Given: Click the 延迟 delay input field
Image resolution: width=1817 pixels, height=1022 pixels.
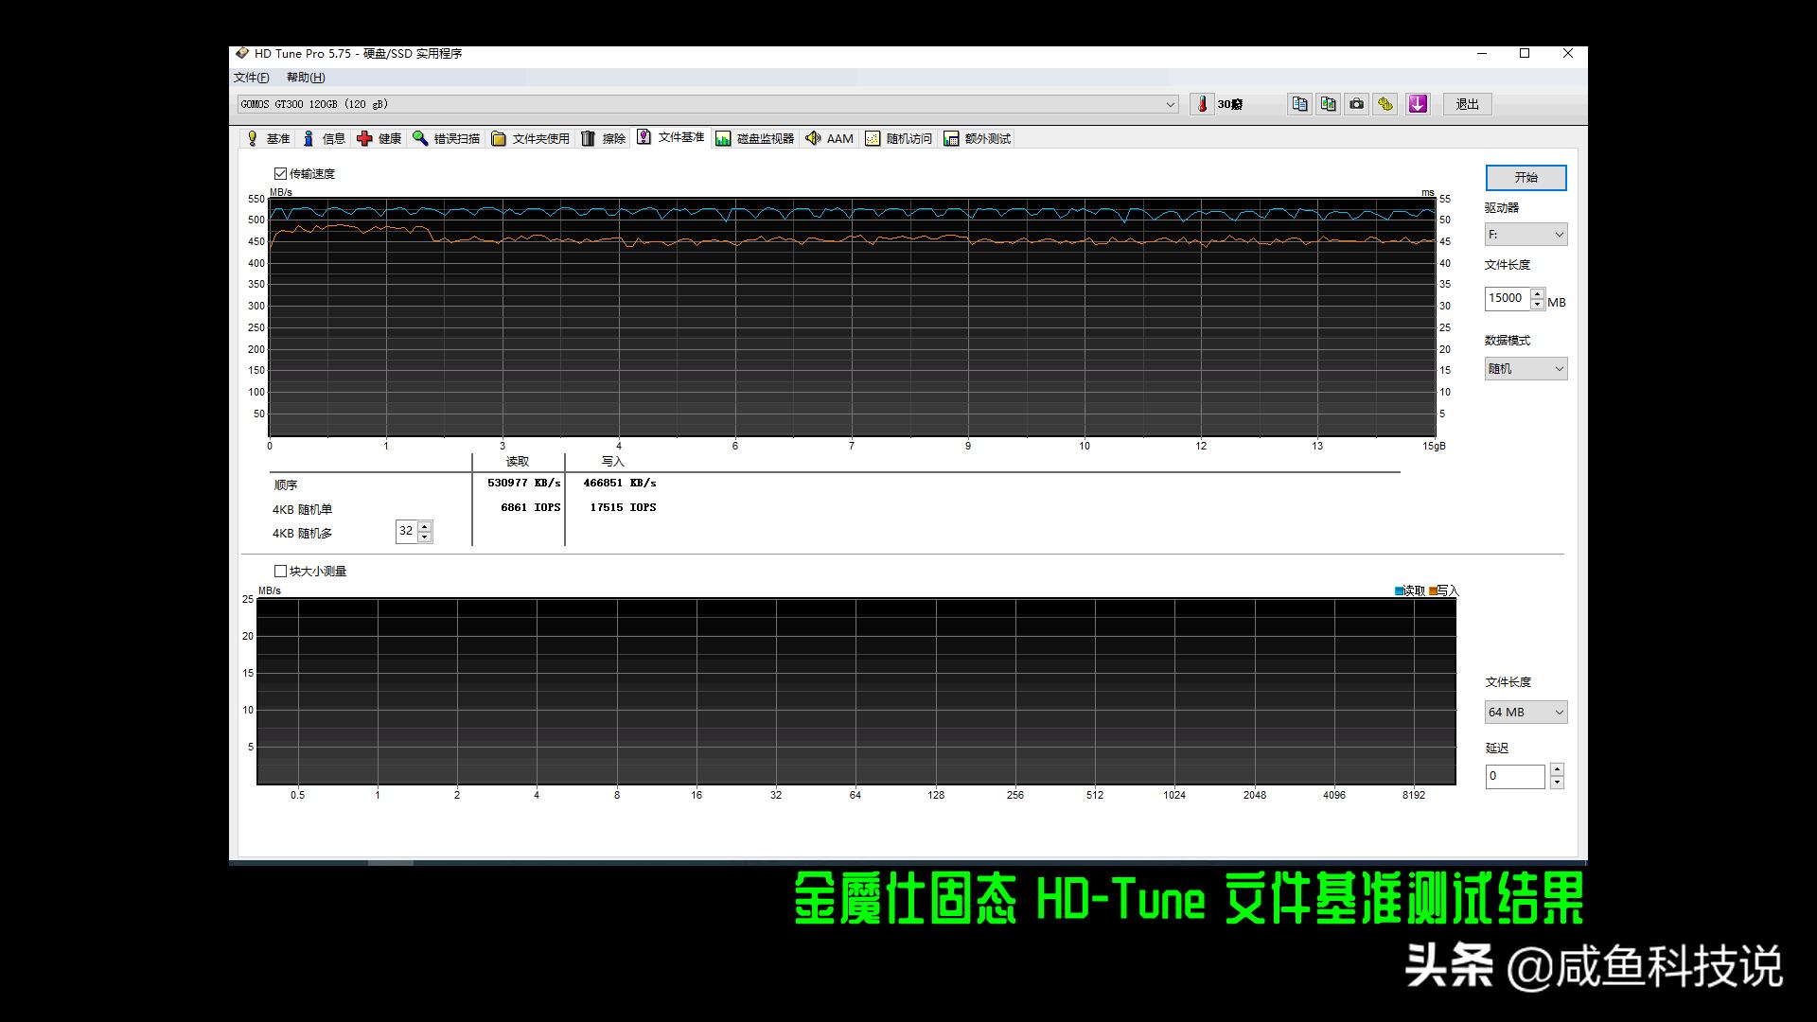Looking at the screenshot, I should click(1514, 776).
